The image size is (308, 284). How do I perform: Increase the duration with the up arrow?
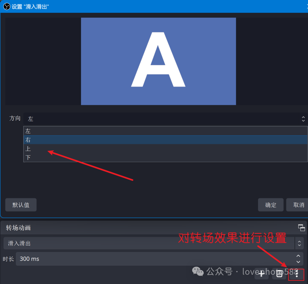298,256
